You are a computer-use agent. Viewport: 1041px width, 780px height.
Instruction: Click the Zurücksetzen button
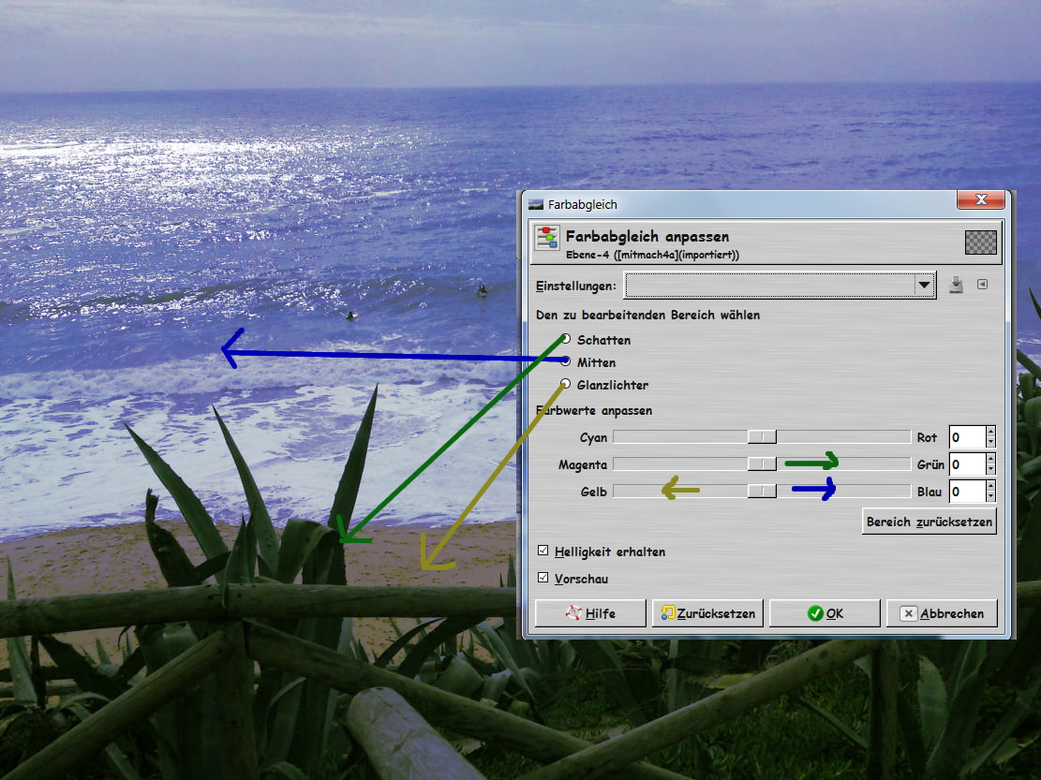pos(707,613)
